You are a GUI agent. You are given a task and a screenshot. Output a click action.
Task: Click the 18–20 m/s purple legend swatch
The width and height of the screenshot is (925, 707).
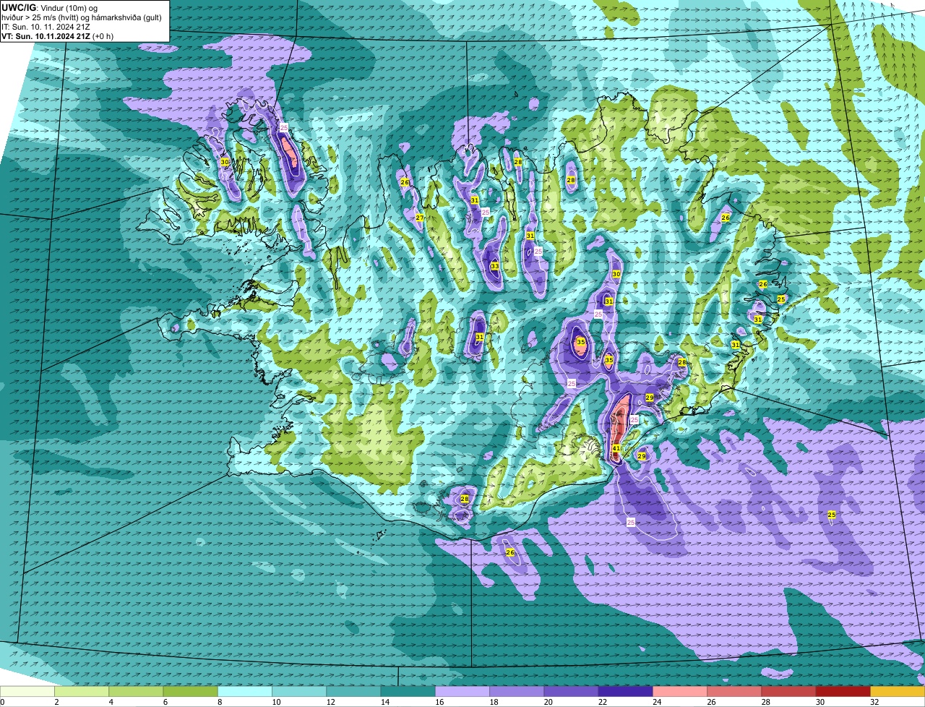tap(517, 691)
